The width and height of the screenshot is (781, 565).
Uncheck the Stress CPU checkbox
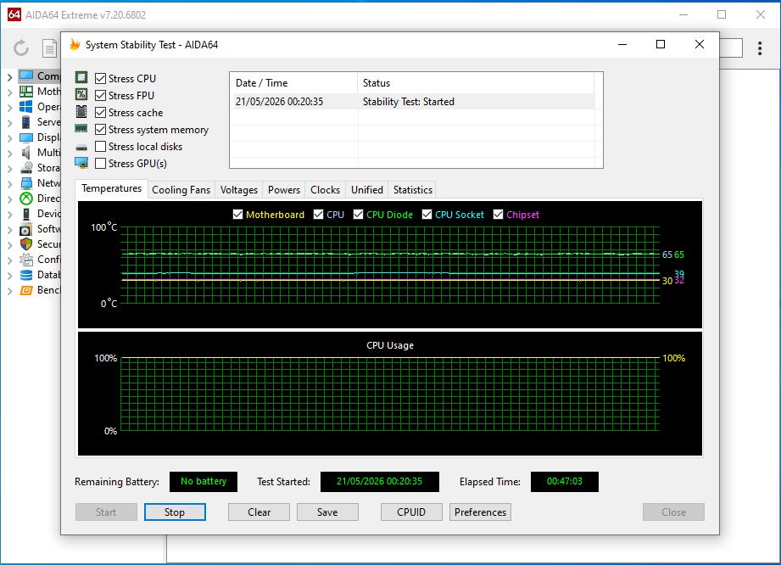point(100,78)
